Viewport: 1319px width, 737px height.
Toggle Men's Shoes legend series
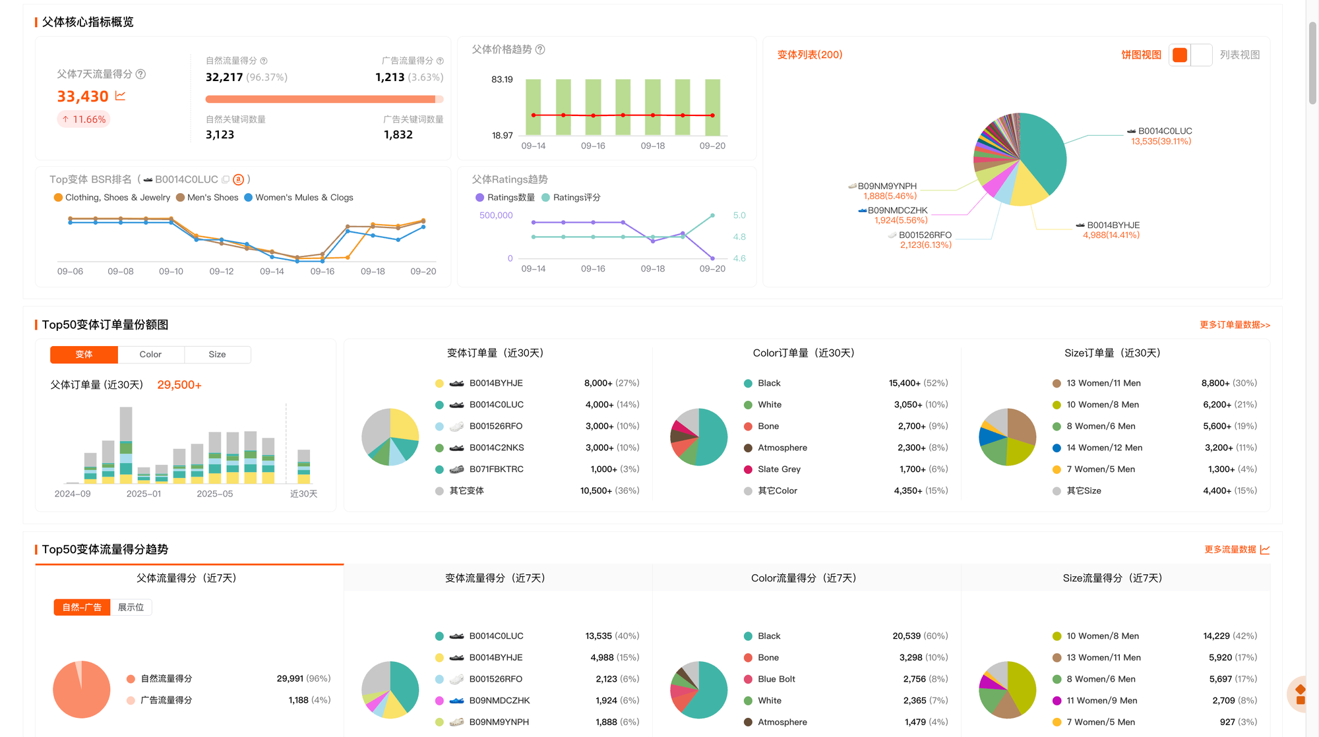point(206,198)
